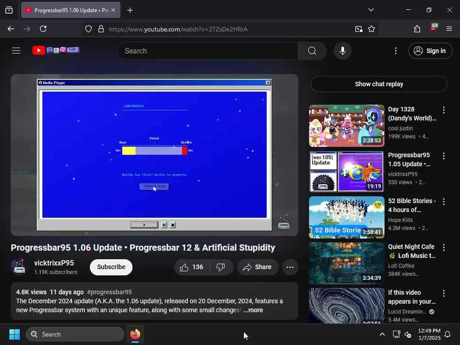Expand description with ...more
Viewport: 460px width, 345px height.
(x=253, y=310)
